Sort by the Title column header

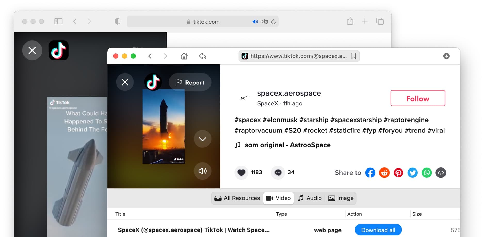coord(120,214)
